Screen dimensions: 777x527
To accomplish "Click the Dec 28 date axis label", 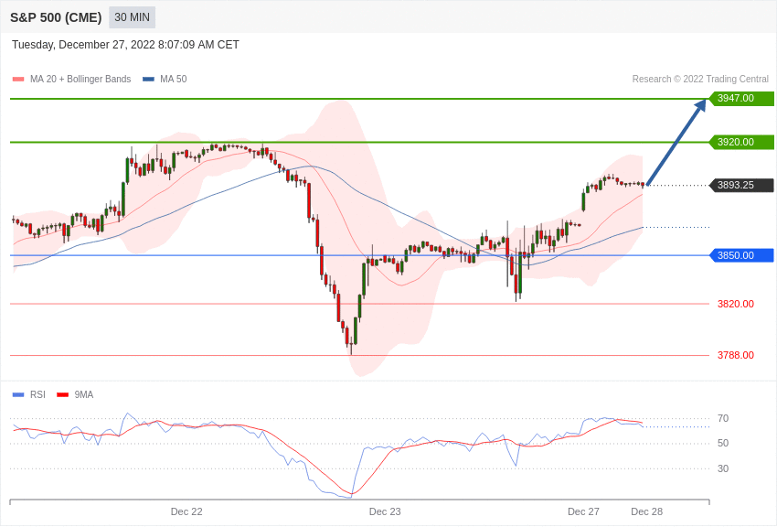I will pyautogui.click(x=646, y=511).
